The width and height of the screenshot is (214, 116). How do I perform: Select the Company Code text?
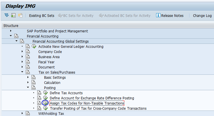tap(50, 52)
